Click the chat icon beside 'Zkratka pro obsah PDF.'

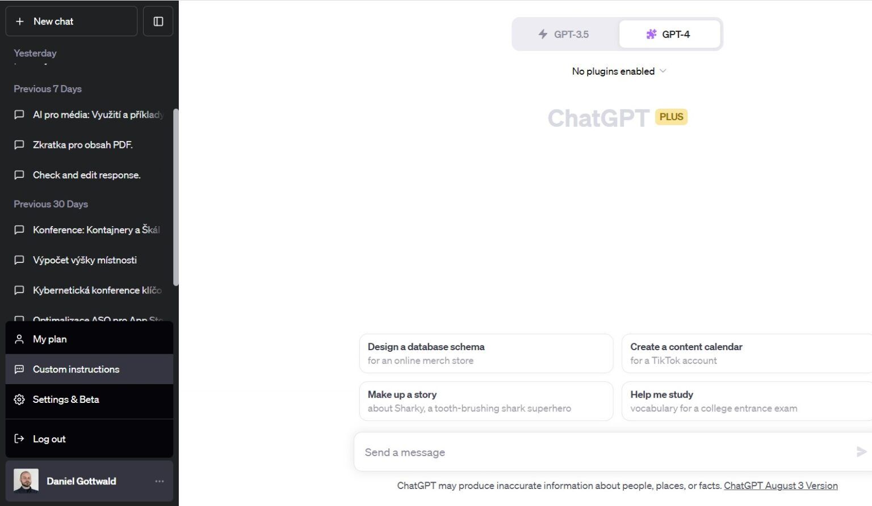20,144
